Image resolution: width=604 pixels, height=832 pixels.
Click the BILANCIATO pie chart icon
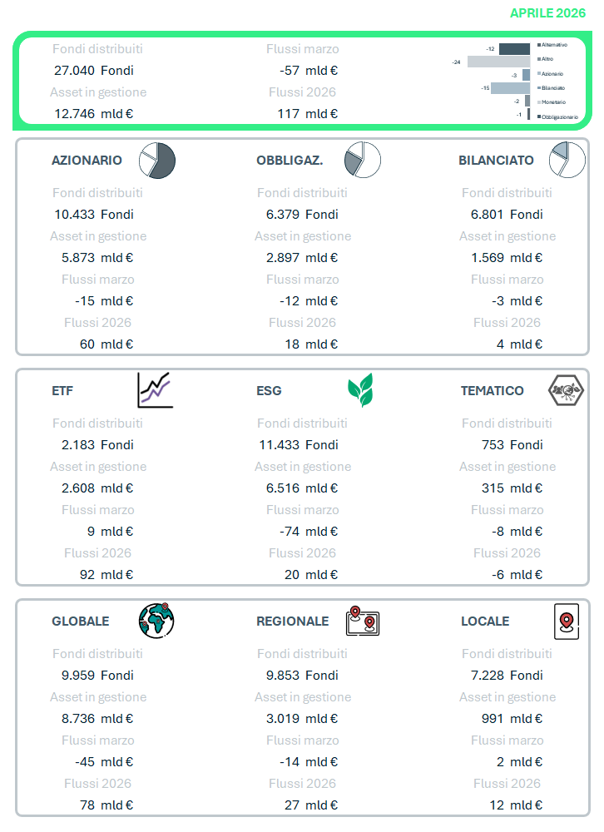(x=567, y=160)
